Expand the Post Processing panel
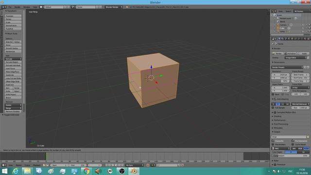This screenshot has width=311, height=175. (x=281, y=124)
